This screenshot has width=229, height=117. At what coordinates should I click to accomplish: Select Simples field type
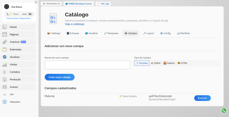pyautogui.click(x=142, y=63)
